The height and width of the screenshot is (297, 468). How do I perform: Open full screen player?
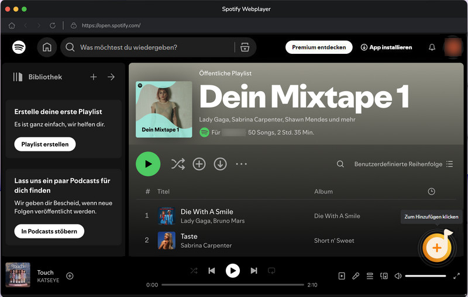point(456,276)
